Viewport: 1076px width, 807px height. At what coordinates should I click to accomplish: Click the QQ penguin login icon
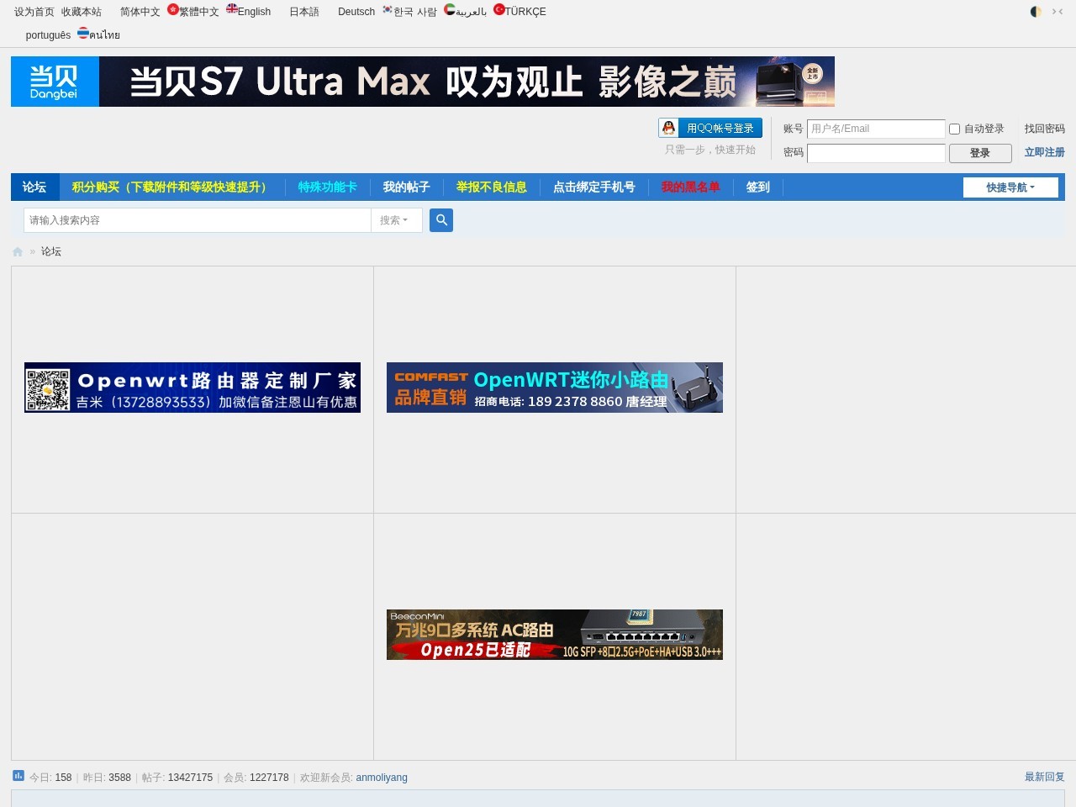tap(669, 128)
